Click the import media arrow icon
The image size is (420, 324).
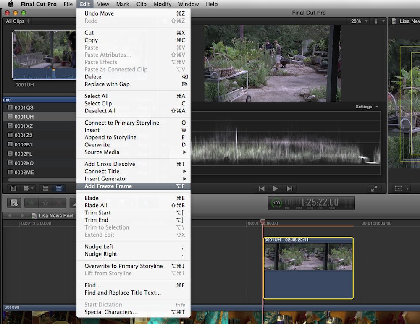pos(14,203)
